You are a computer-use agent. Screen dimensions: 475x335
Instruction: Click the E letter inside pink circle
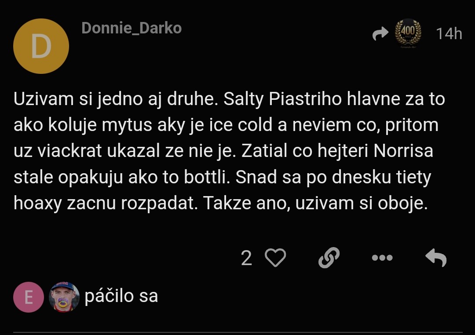29,298
